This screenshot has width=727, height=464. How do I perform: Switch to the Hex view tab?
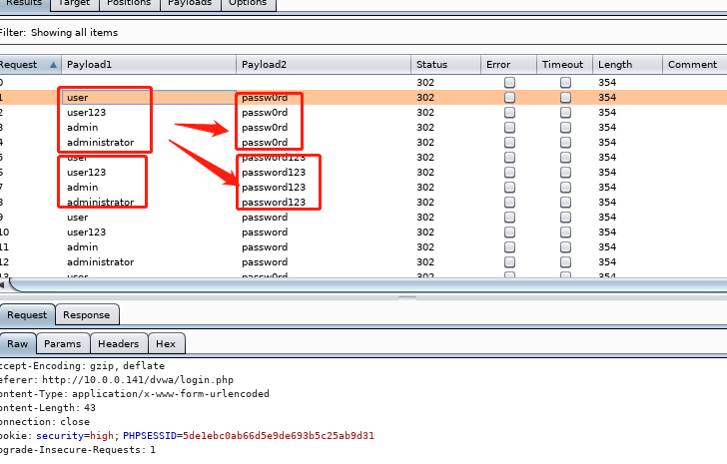[166, 343]
